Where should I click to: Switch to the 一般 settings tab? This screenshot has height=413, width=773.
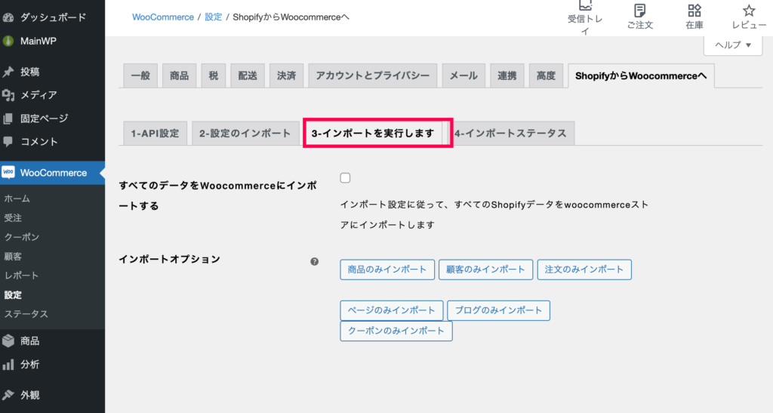coord(140,76)
